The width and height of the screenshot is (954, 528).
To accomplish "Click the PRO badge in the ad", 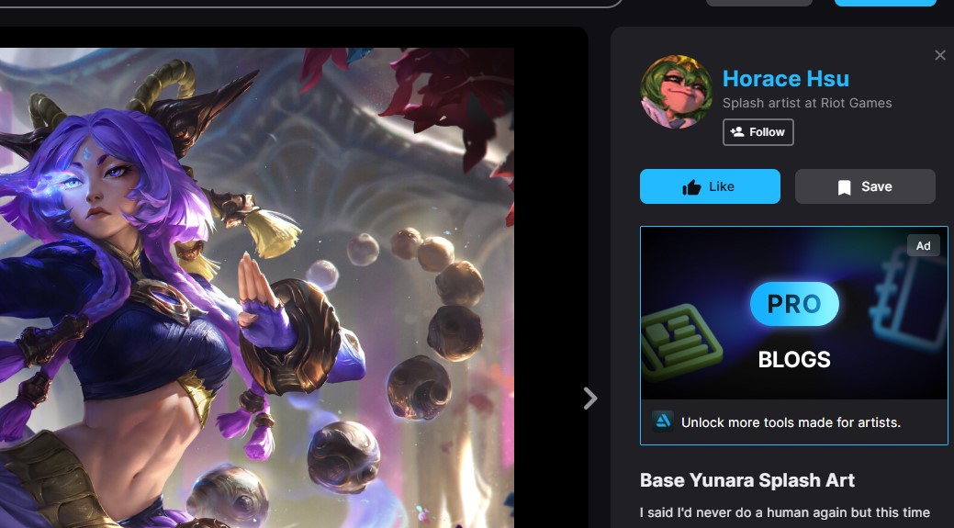I will 794,304.
